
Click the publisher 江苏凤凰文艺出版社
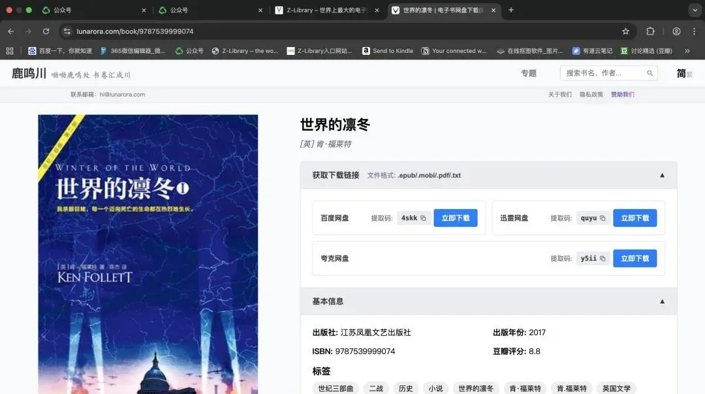(375, 333)
